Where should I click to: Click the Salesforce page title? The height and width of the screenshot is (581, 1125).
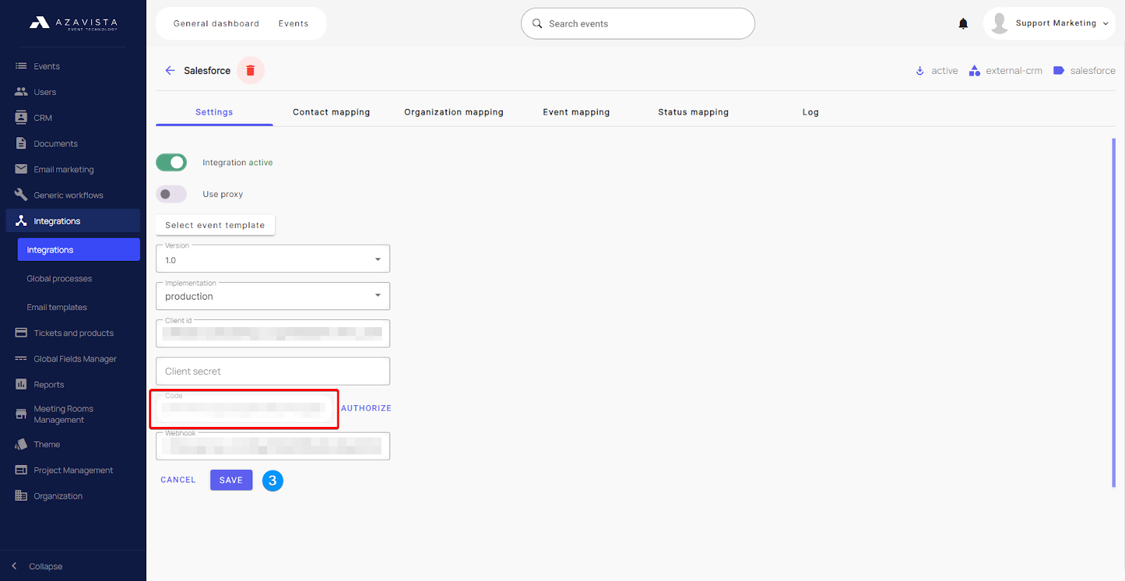tap(207, 70)
